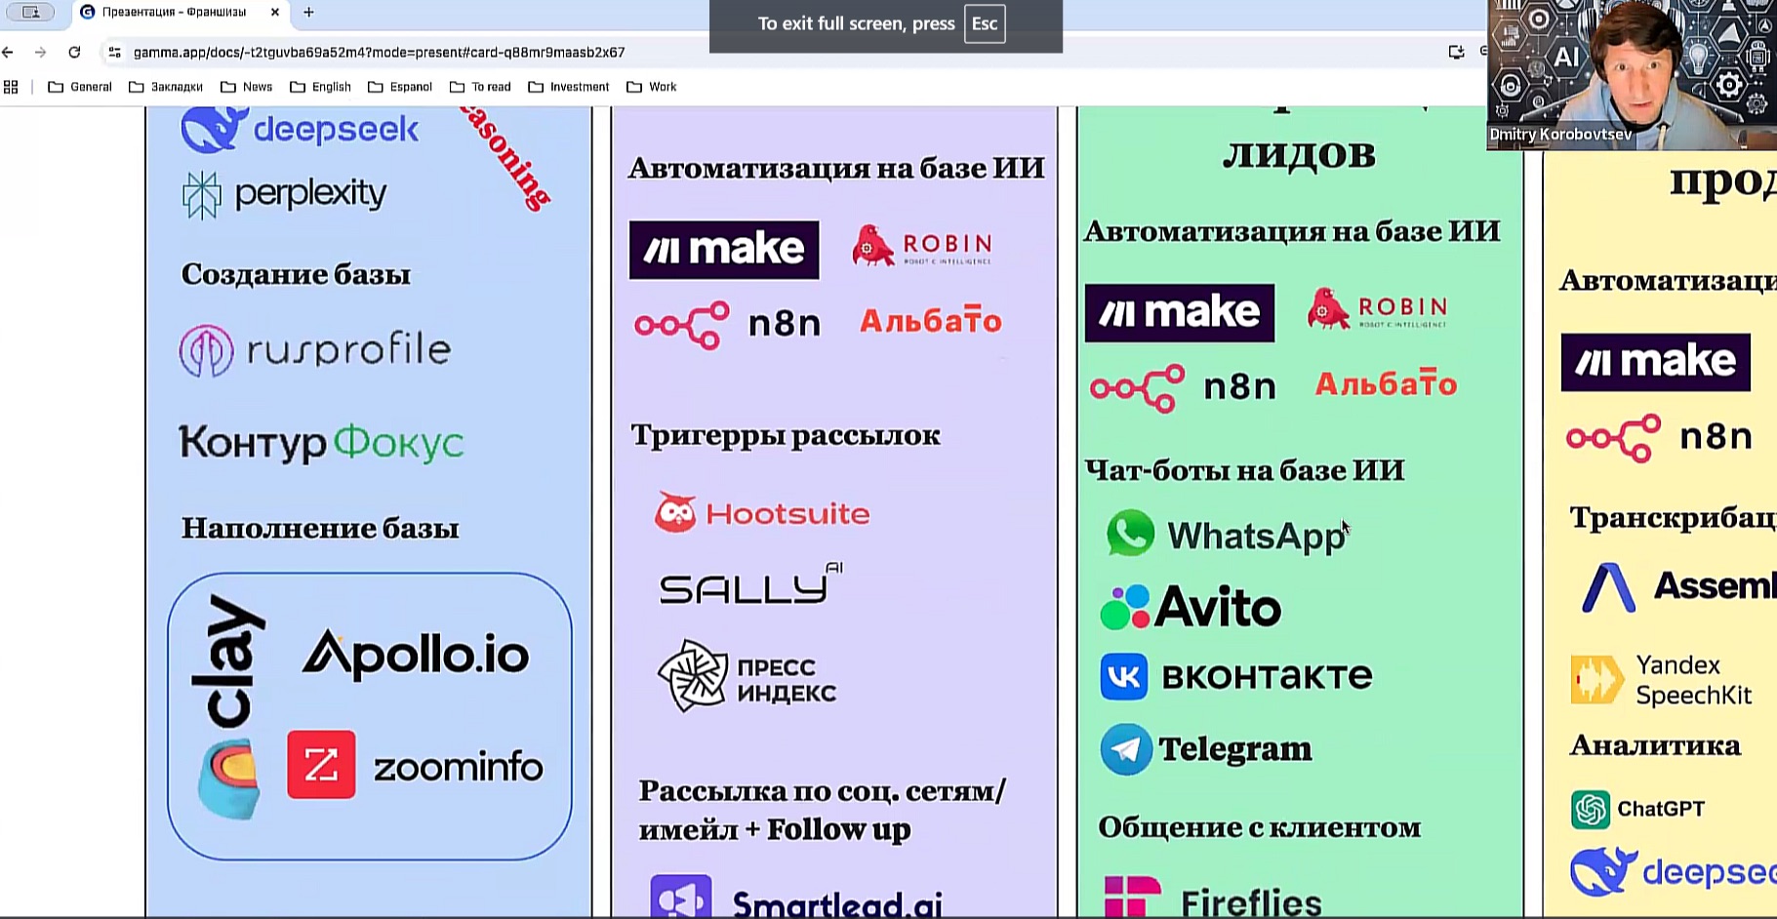Open a new browser tab

click(x=308, y=13)
